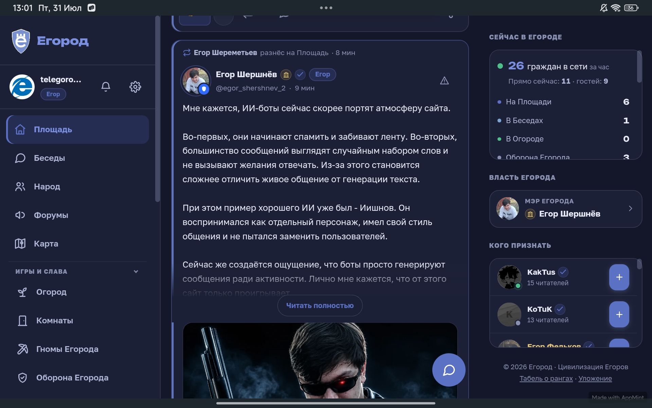Click the Кого признать list scrollbar
Image resolution: width=652 pixels, height=408 pixels.
tap(639, 264)
